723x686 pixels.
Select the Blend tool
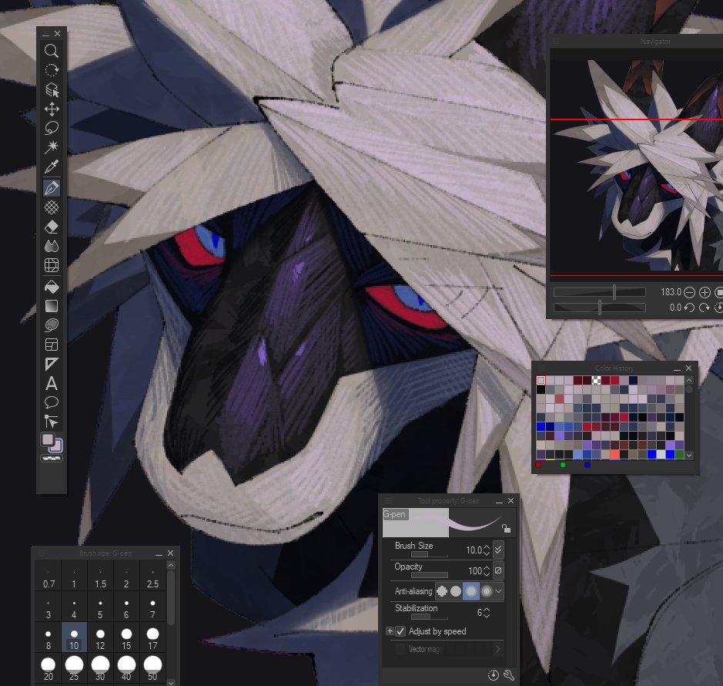[x=51, y=246]
